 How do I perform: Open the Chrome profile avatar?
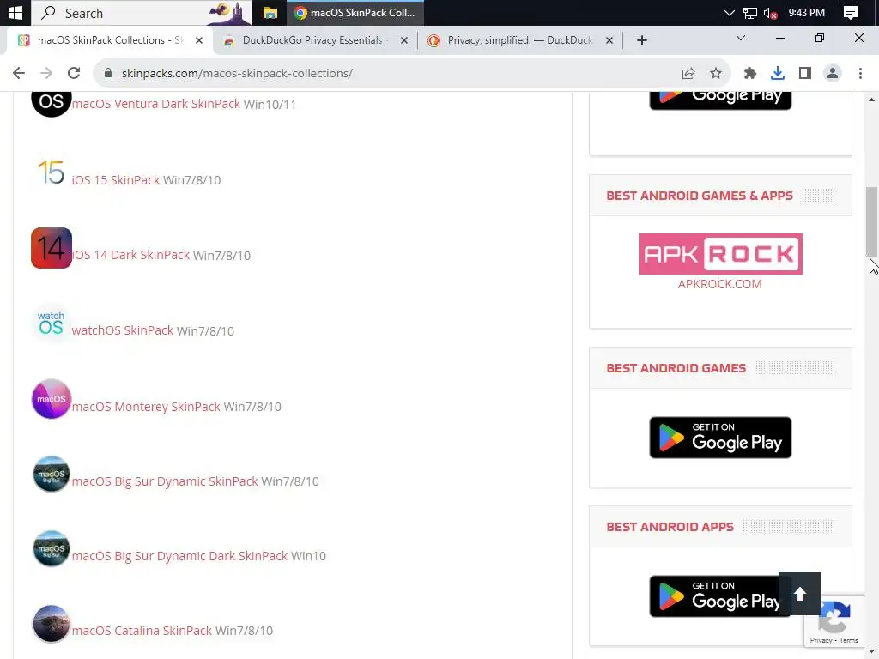pyautogui.click(x=833, y=74)
